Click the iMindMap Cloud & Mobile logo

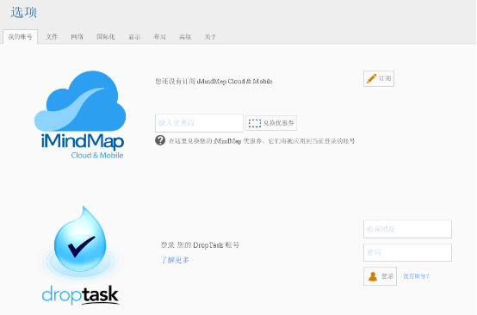point(80,115)
